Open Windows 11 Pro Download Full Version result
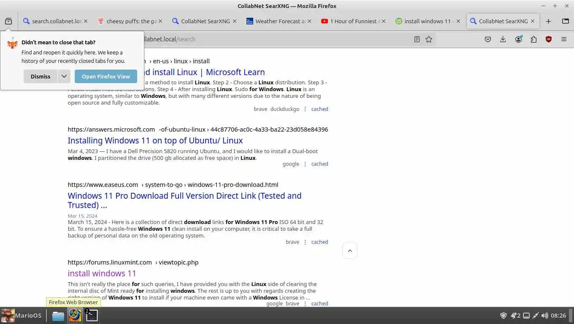 tap(184, 200)
